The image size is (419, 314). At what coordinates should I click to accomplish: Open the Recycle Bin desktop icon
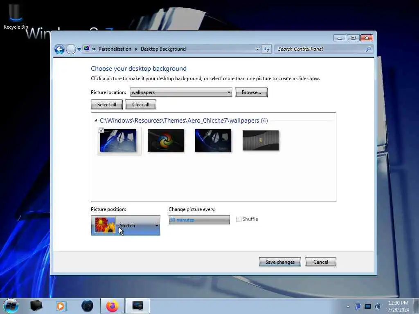(x=16, y=16)
